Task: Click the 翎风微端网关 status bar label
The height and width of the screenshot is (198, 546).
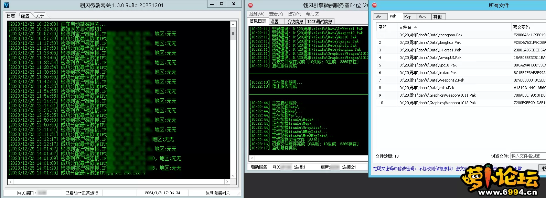Action: tap(217, 193)
